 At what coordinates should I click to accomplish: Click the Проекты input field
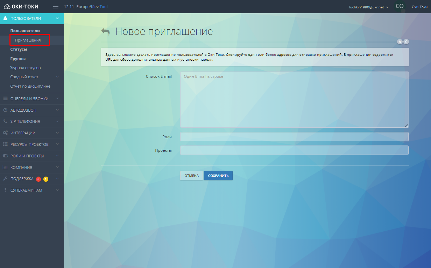[x=294, y=150]
